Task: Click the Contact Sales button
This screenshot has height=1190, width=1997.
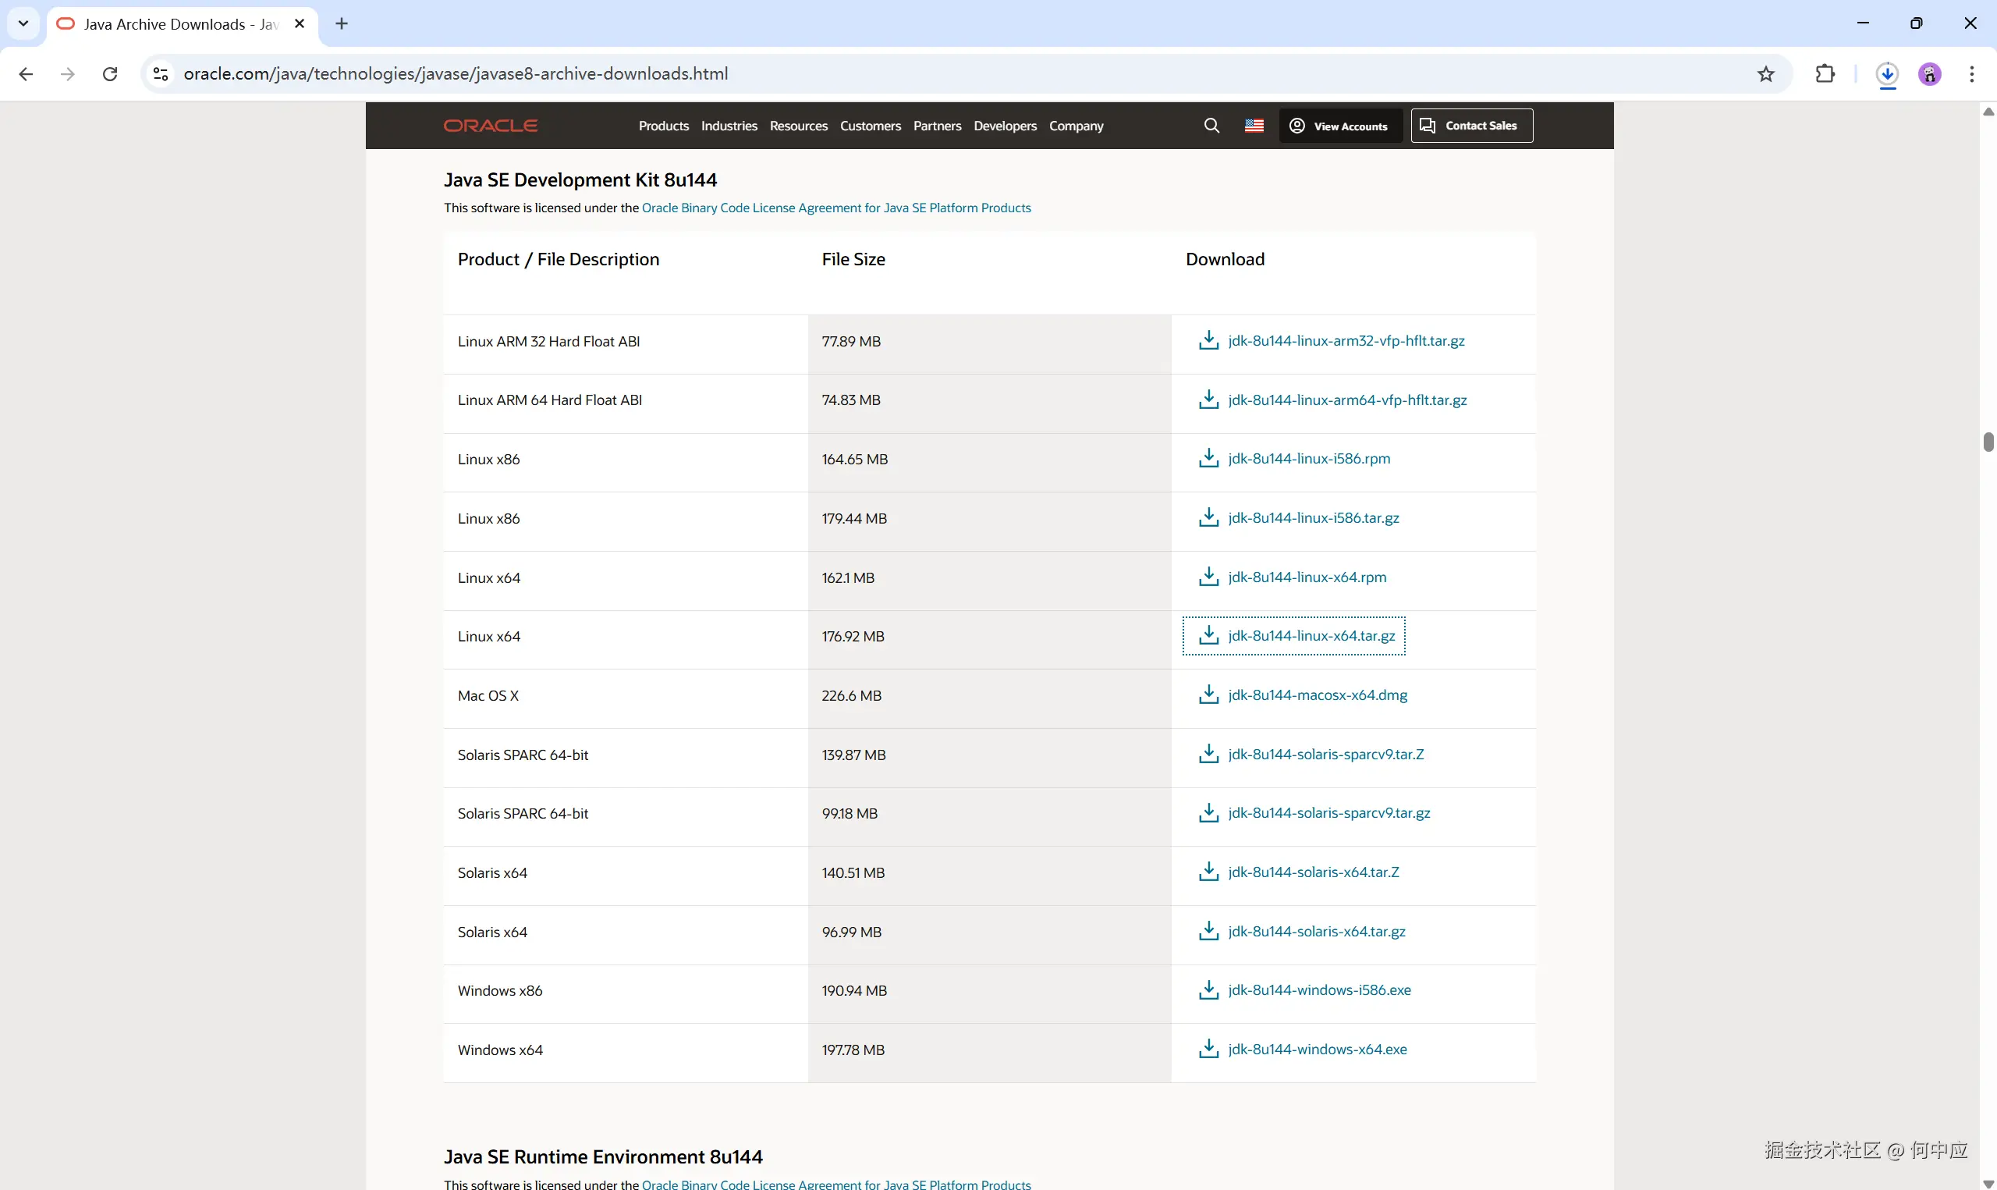Action: coord(1471,126)
